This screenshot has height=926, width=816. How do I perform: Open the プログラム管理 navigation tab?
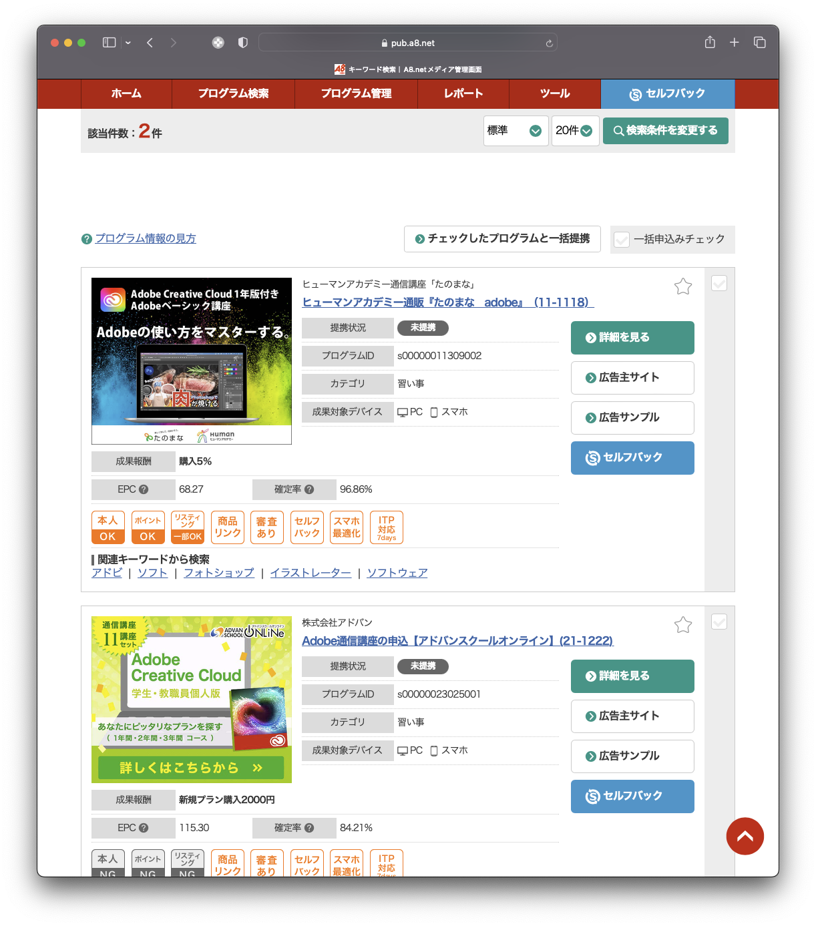point(356,93)
